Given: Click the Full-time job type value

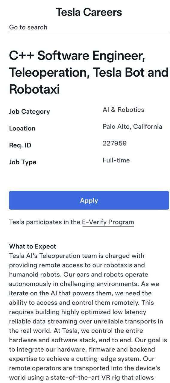Looking at the screenshot, I should tap(116, 160).
